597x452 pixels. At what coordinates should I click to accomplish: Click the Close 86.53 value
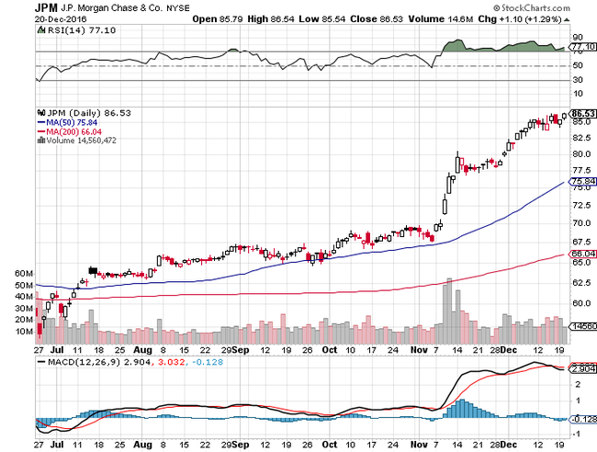pyautogui.click(x=377, y=19)
